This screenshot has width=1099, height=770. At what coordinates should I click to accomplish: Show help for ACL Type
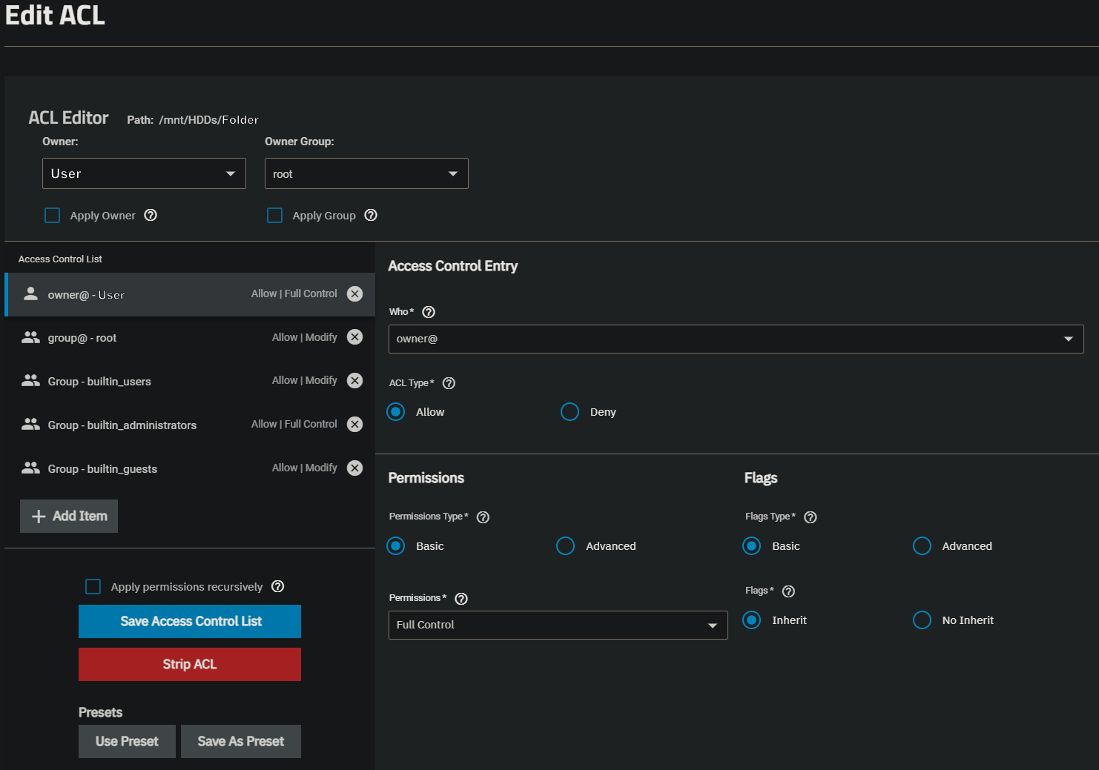point(449,383)
